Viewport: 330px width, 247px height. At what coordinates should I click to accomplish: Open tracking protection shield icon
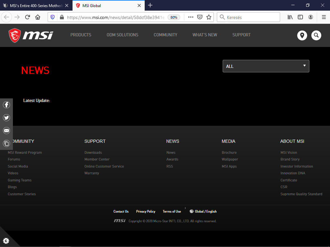tap(53, 17)
